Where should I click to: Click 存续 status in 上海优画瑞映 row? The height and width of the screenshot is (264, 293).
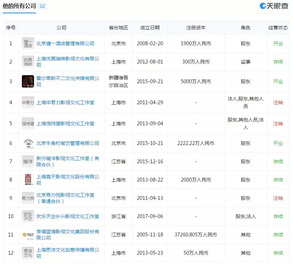click(x=278, y=62)
